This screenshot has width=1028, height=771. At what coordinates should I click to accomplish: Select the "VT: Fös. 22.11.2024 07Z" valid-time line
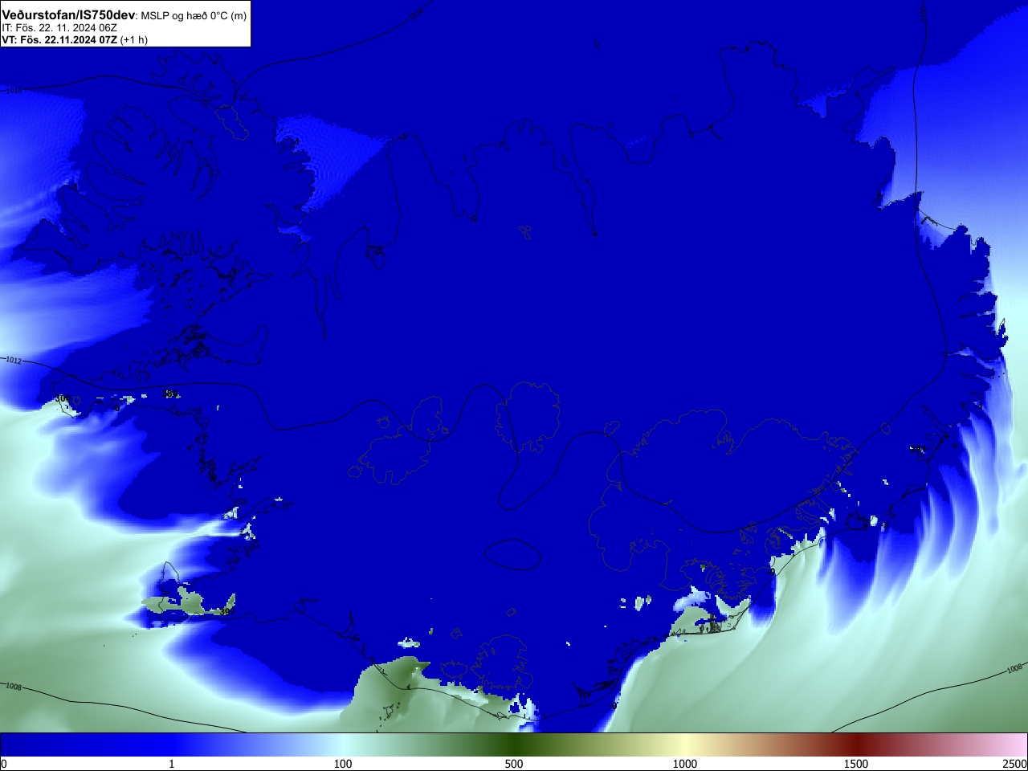59,39
